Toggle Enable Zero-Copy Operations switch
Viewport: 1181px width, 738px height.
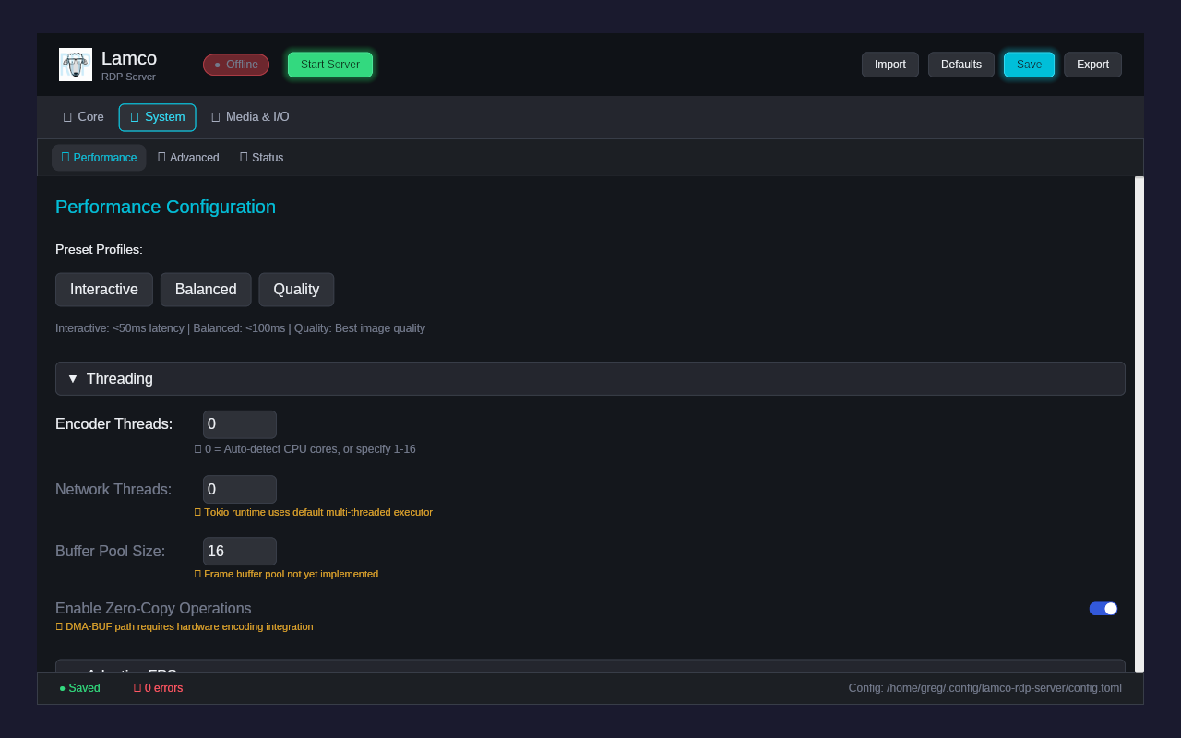[1103, 609]
